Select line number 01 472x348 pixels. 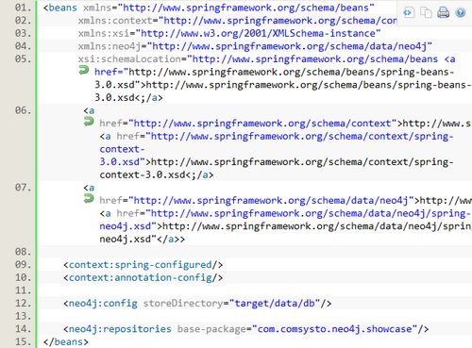coord(23,8)
